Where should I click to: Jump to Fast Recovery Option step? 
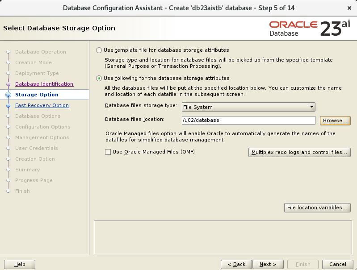point(42,105)
